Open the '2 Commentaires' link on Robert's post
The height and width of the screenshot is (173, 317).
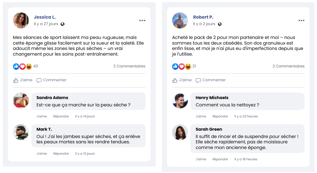[288, 66]
